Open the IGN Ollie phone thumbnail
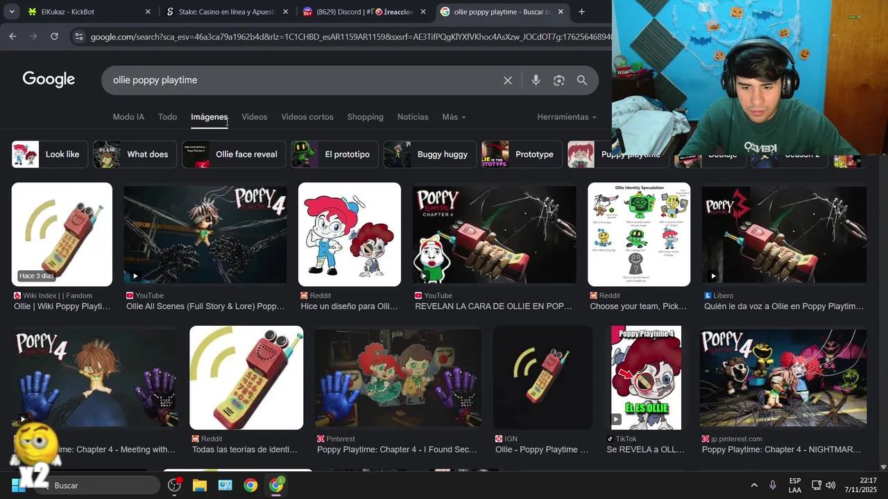Viewport: 888px width, 499px height. point(543,378)
